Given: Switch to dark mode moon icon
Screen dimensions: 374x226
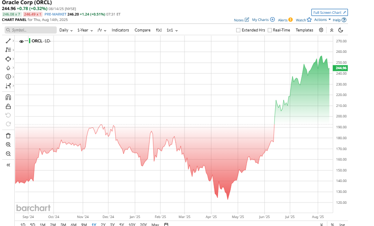Looking at the screenshot, I should click(x=341, y=30).
